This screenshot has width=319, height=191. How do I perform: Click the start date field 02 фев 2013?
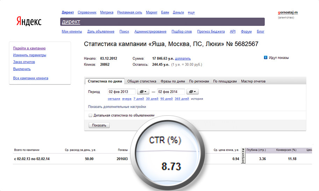[x=121, y=92]
